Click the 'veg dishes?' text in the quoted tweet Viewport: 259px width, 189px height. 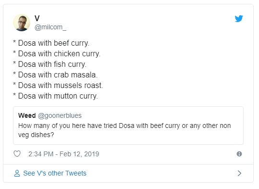(36, 135)
